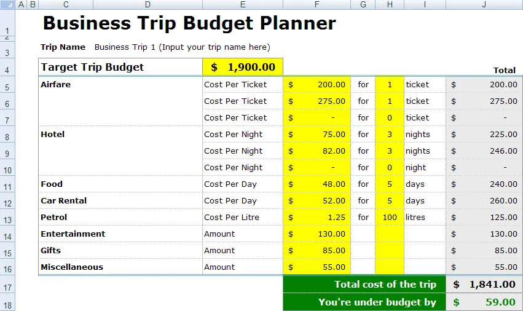Click the Food cost per day 48.00 cell
The width and height of the screenshot is (523, 311).
click(x=317, y=184)
